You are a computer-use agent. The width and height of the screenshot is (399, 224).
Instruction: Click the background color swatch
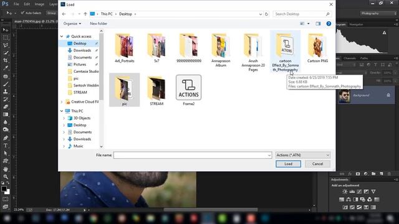7,192
